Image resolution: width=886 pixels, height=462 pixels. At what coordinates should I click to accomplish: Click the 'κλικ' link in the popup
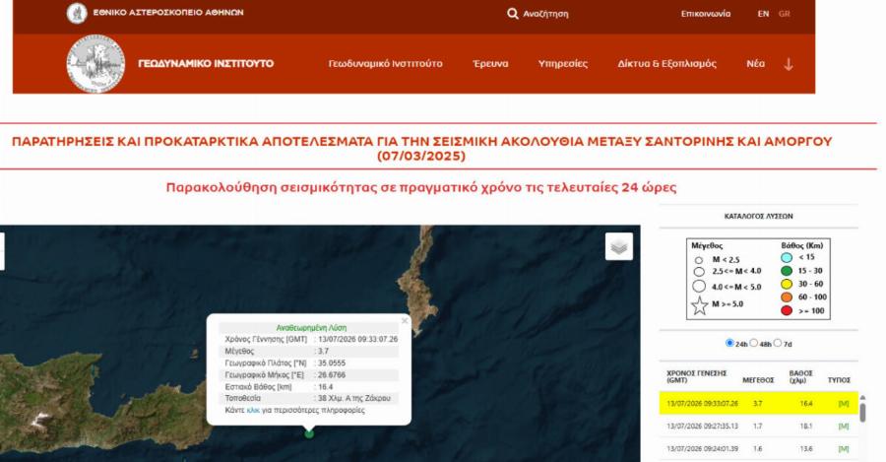tap(253, 410)
